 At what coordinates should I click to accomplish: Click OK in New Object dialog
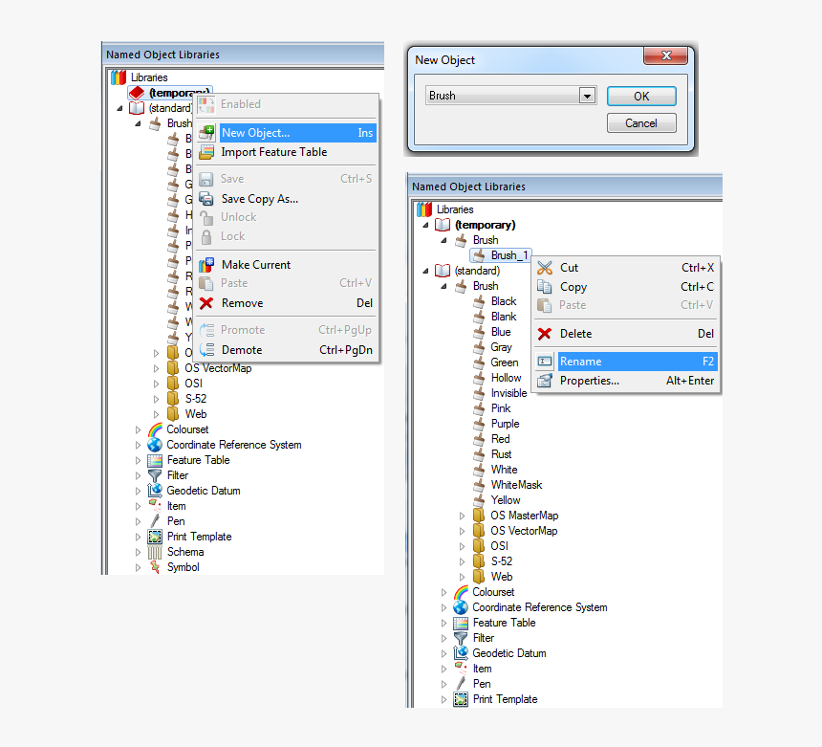(x=641, y=97)
